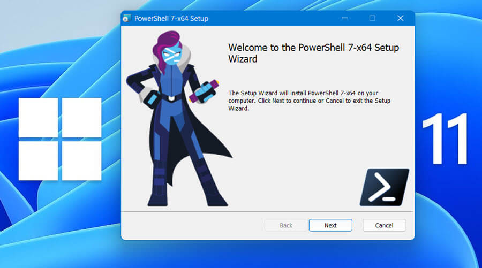Click the installer icon in the title bar
This screenshot has height=268, width=482.
(127, 18)
